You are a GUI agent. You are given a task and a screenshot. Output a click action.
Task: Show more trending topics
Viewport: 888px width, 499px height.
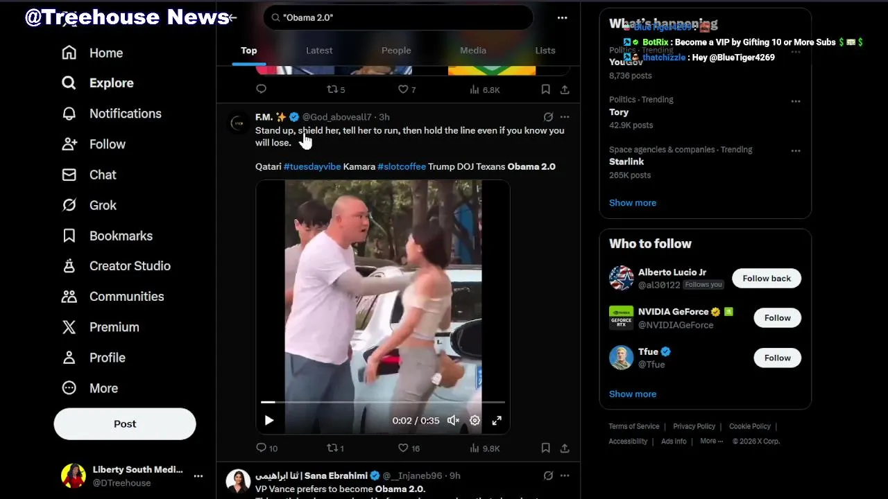coord(633,203)
